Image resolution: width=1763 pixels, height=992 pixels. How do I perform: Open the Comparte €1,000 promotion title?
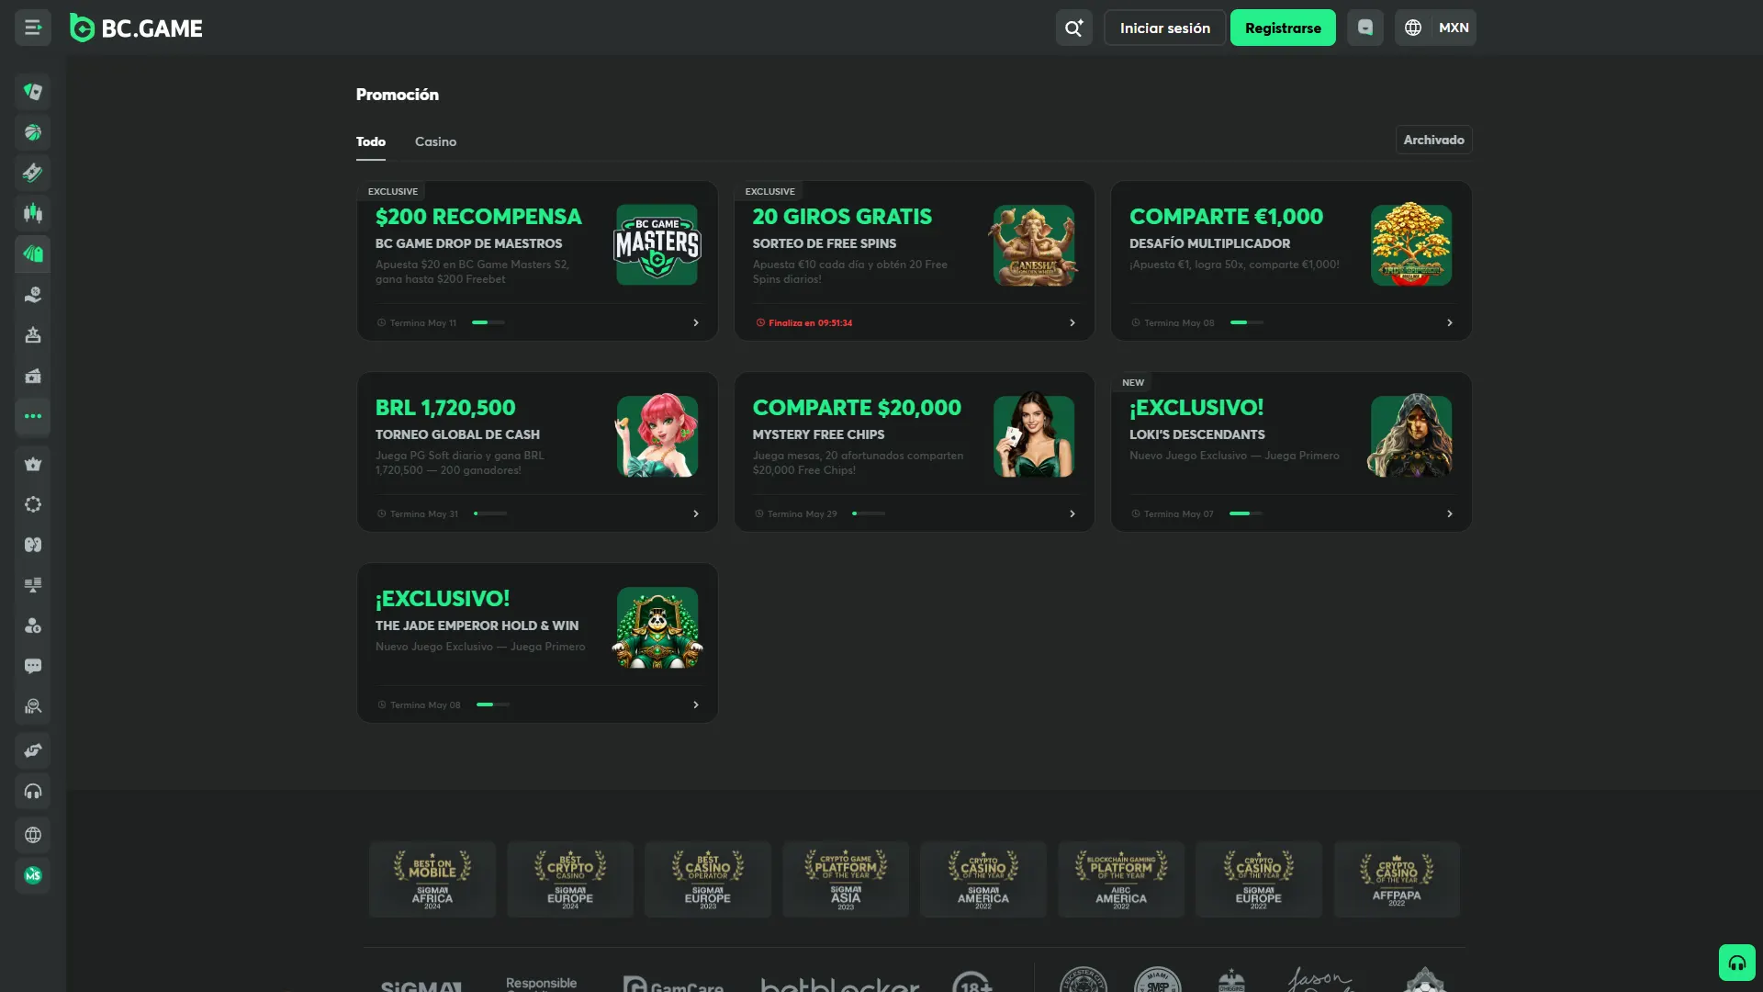pyautogui.click(x=1226, y=217)
